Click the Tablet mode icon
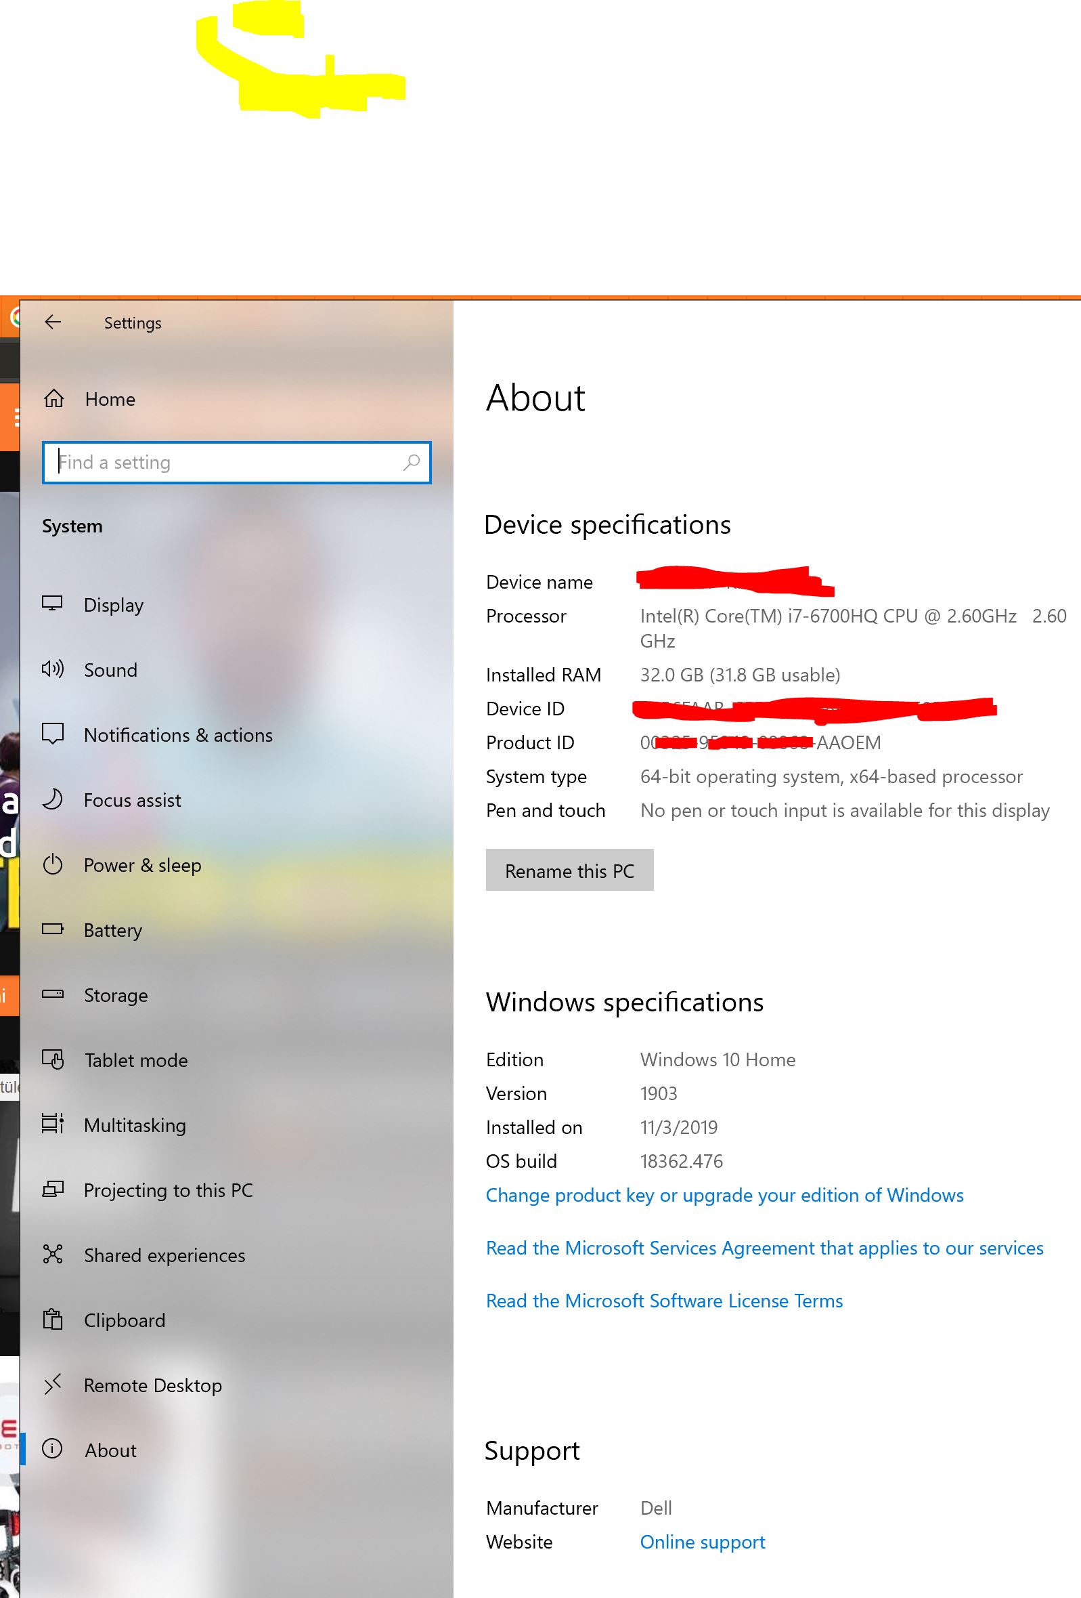Viewport: 1081px width, 1598px height. [52, 1059]
